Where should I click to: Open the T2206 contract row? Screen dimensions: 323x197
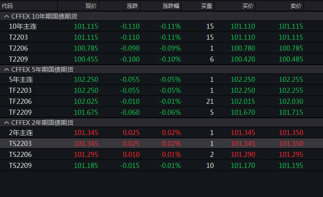19,48
